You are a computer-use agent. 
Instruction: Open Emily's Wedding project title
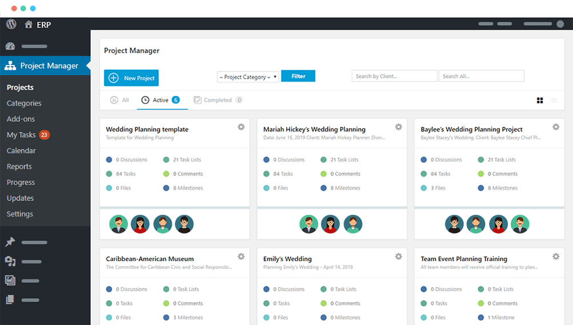click(x=288, y=259)
